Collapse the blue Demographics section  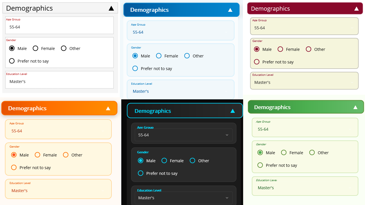click(x=230, y=9)
